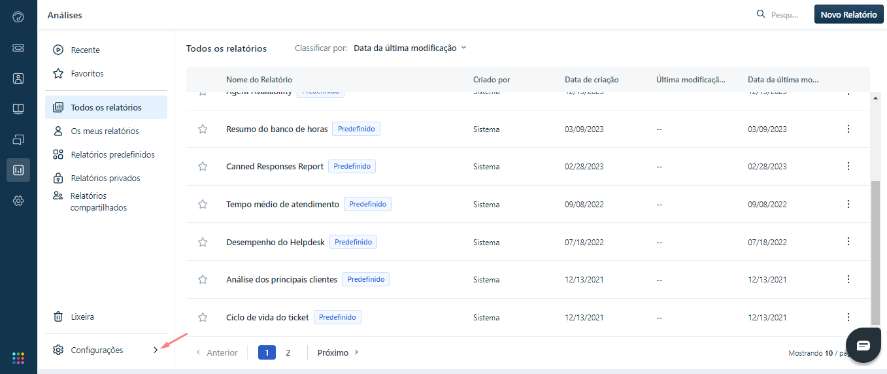Open Relatórios compartilhados

[x=106, y=201]
